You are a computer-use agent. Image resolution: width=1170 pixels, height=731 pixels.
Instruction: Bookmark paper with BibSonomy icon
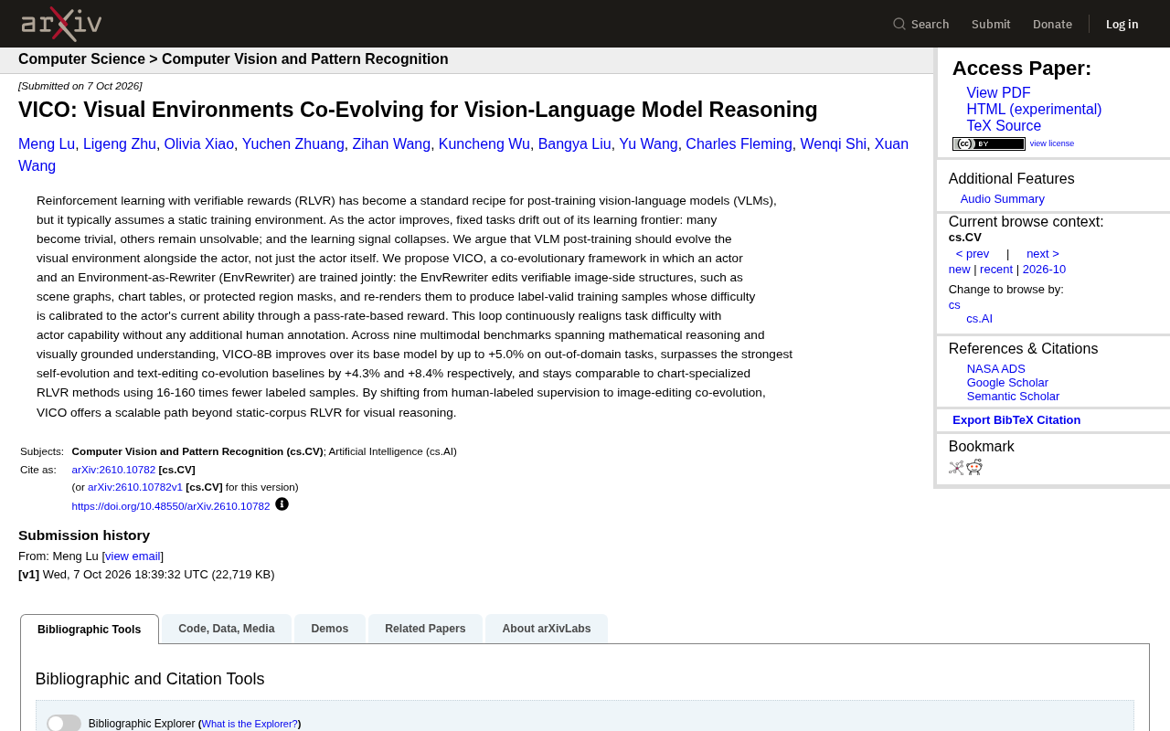(x=956, y=468)
